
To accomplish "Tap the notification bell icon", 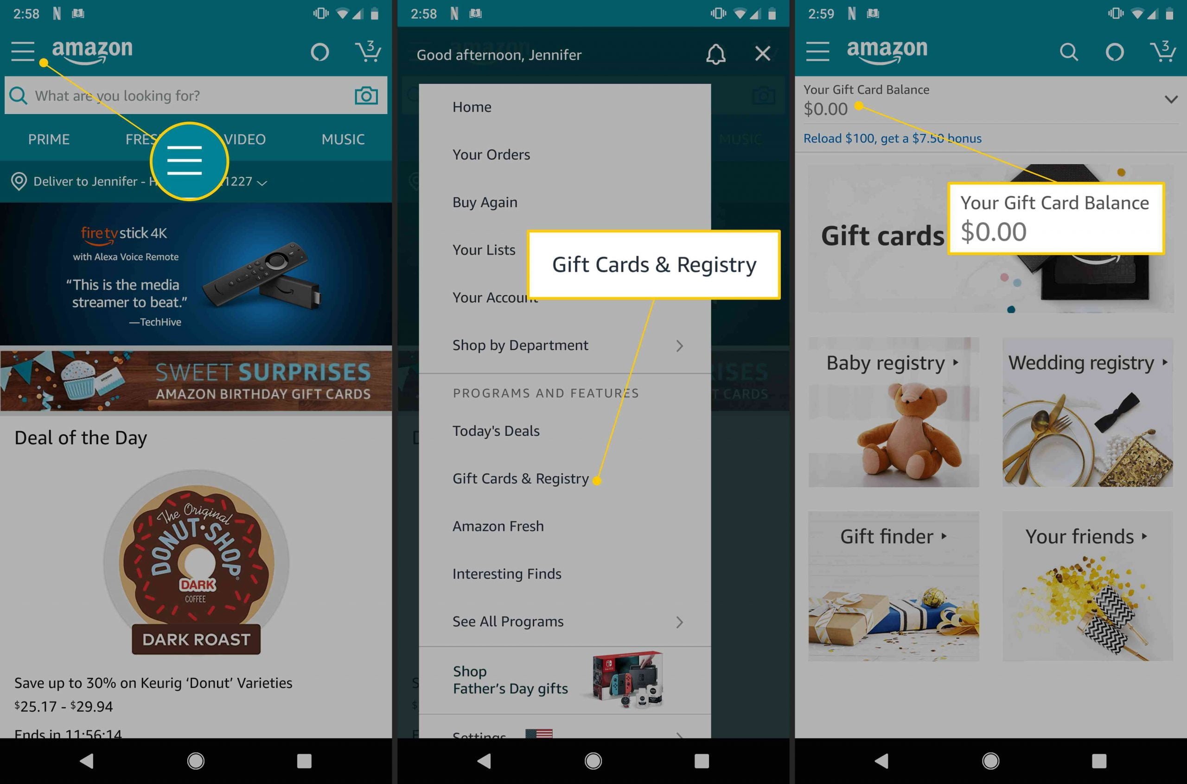I will 717,54.
